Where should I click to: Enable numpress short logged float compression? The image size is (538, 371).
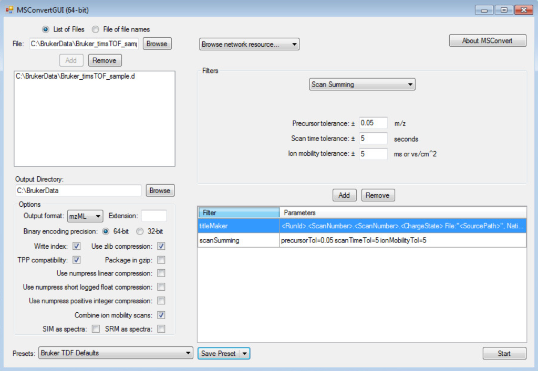161,287
